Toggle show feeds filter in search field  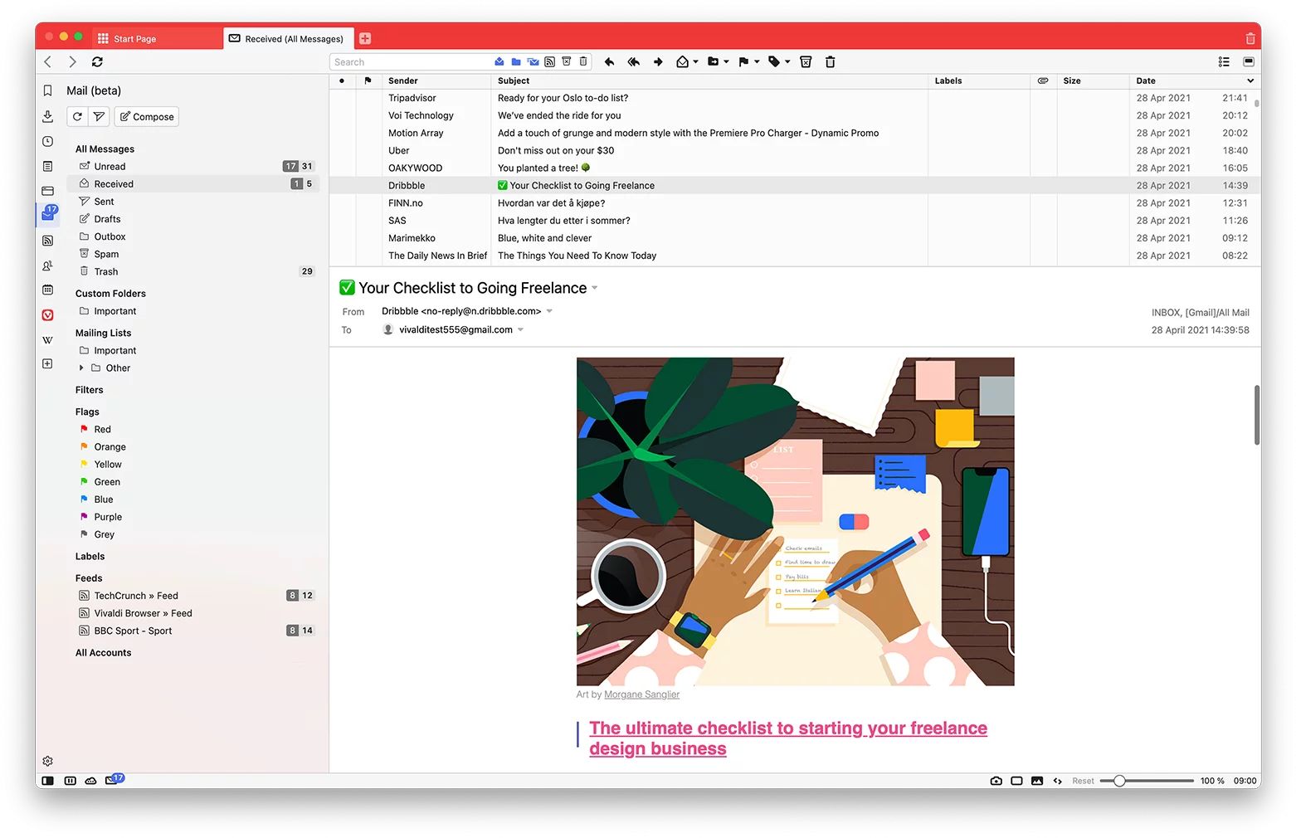point(549,61)
